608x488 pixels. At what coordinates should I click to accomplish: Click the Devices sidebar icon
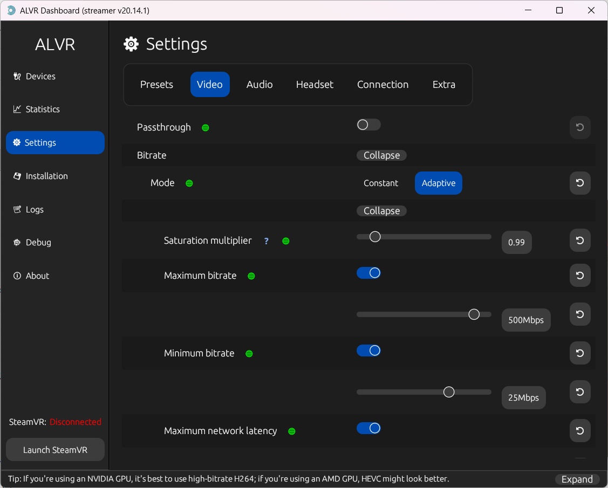tap(17, 77)
